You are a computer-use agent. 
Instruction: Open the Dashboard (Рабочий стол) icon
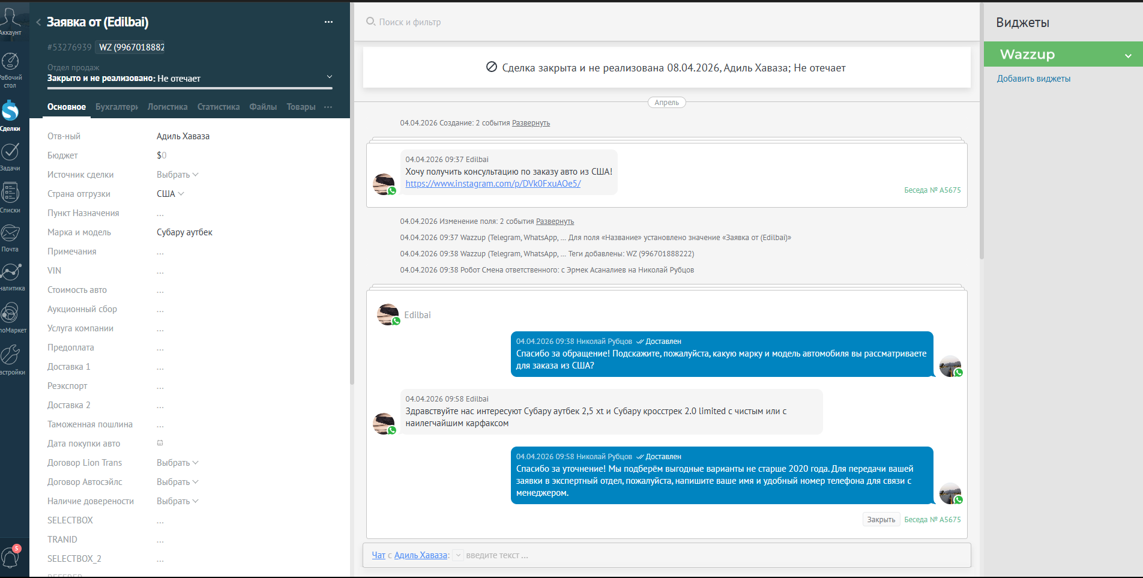(10, 61)
